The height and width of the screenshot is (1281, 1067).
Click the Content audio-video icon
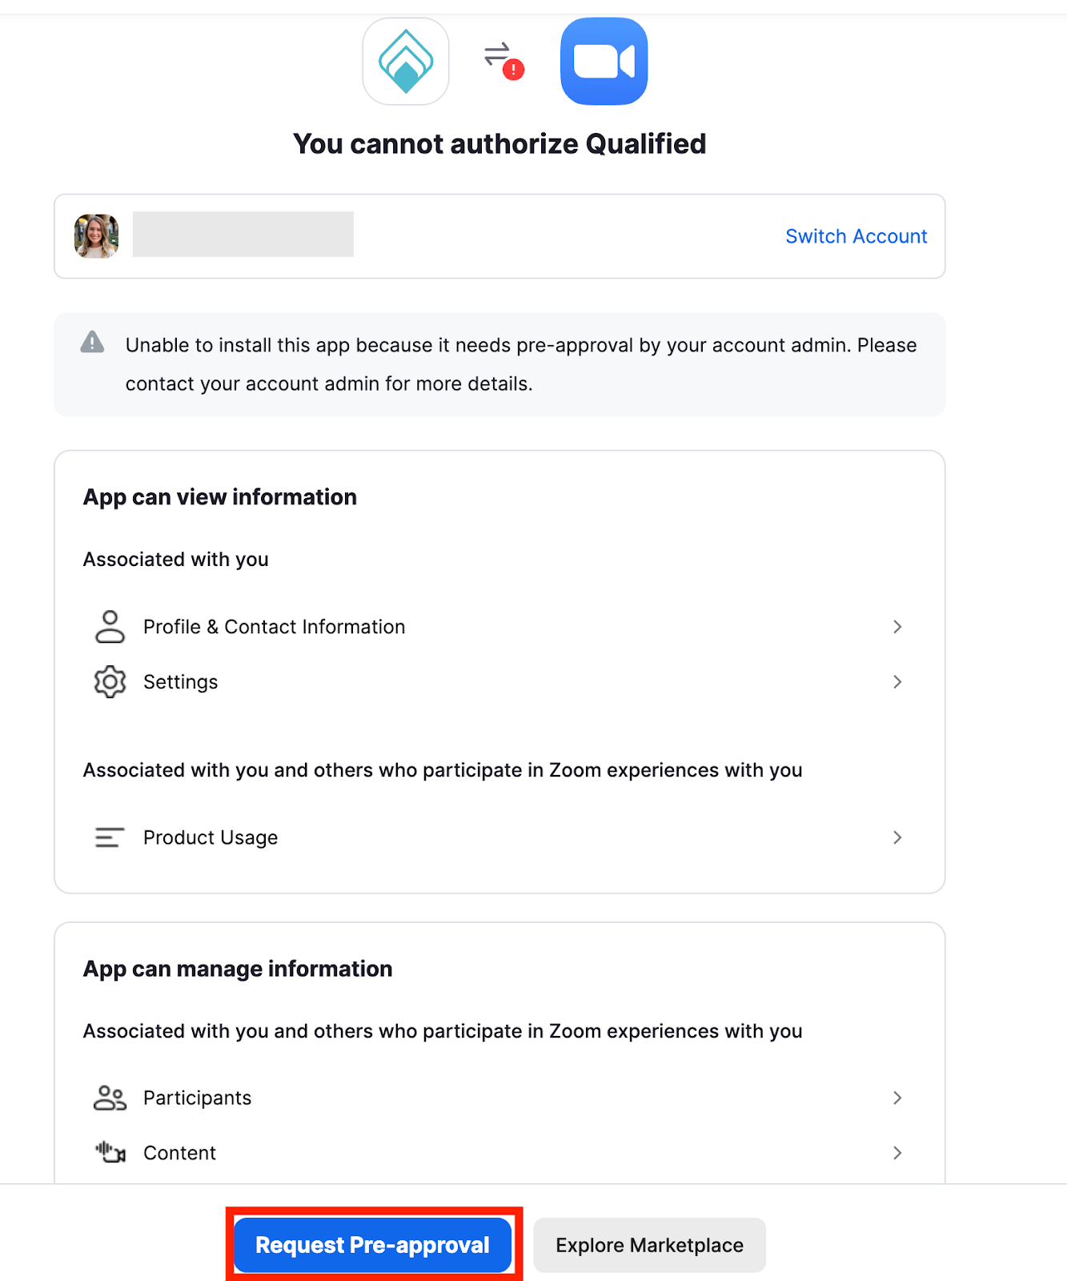[x=110, y=1153]
